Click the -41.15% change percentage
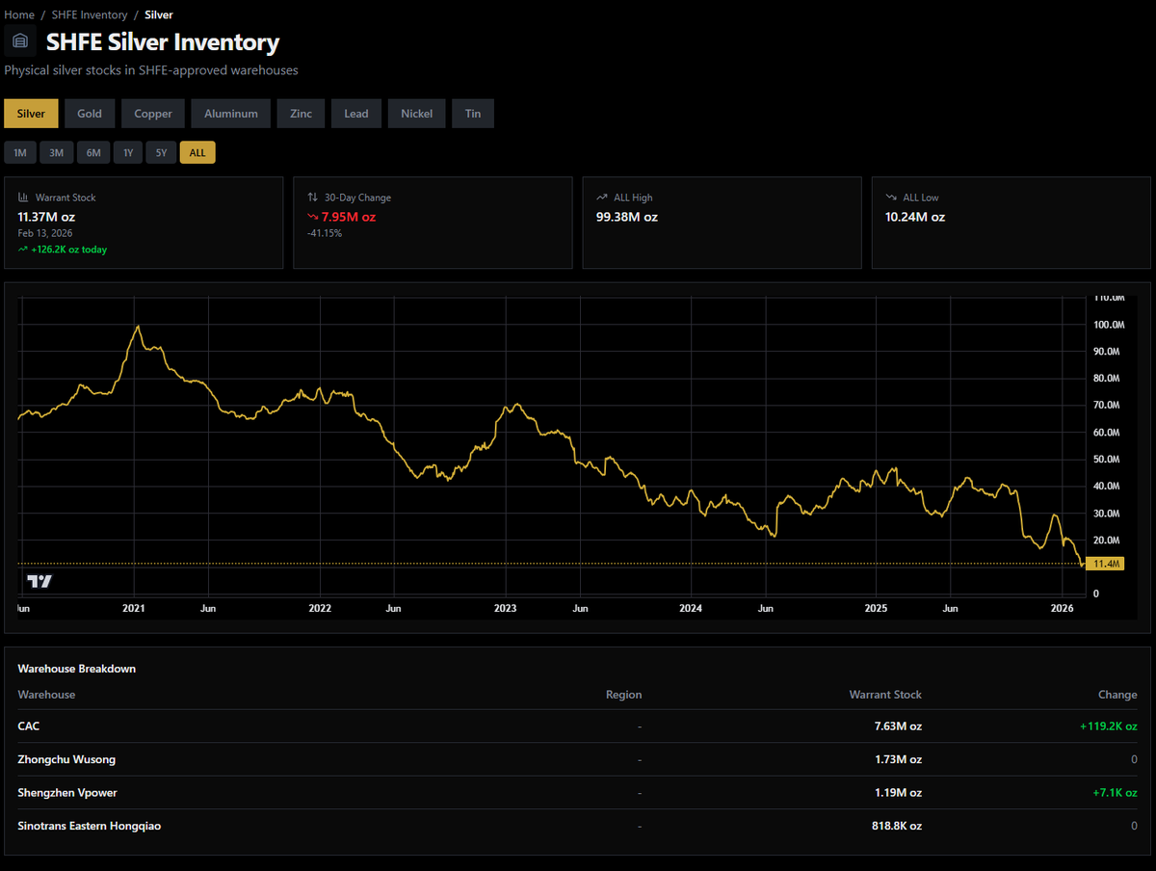The width and height of the screenshot is (1156, 871). tap(325, 233)
